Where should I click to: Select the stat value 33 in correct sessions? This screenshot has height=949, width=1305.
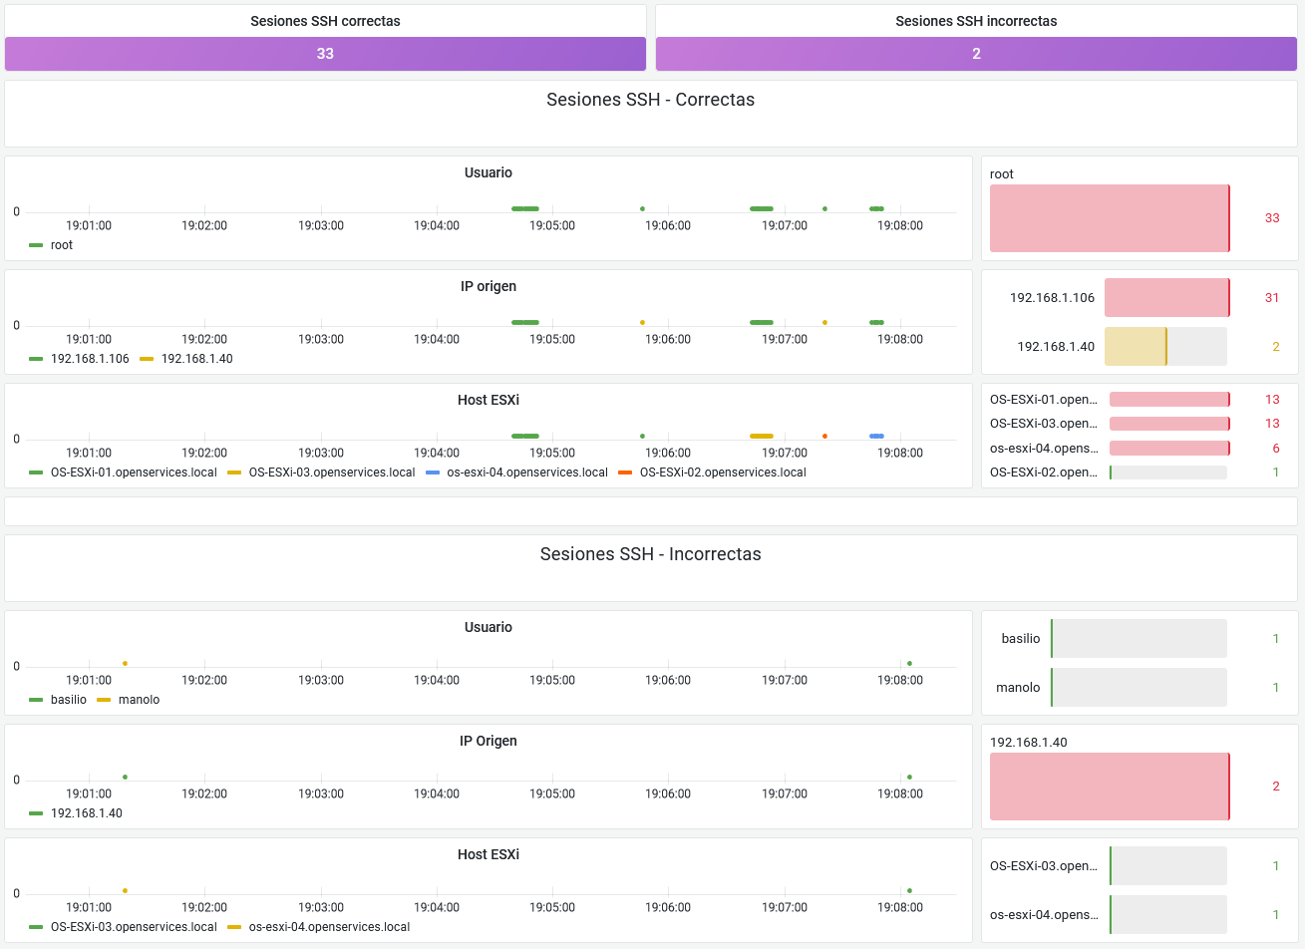325,54
